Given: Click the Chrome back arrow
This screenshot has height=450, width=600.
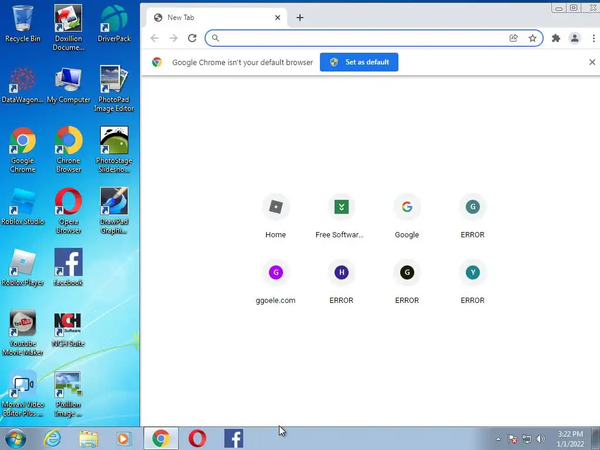Looking at the screenshot, I should click(x=155, y=38).
